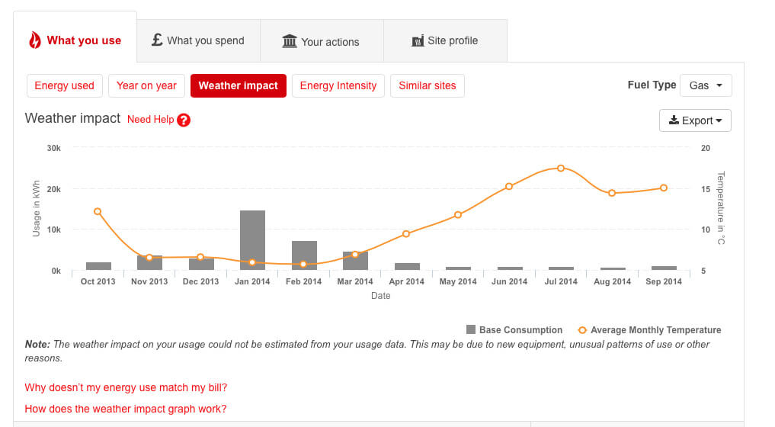Screen dimensions: 775x427
Task: Switch to the What you spend tab
Action: [198, 40]
